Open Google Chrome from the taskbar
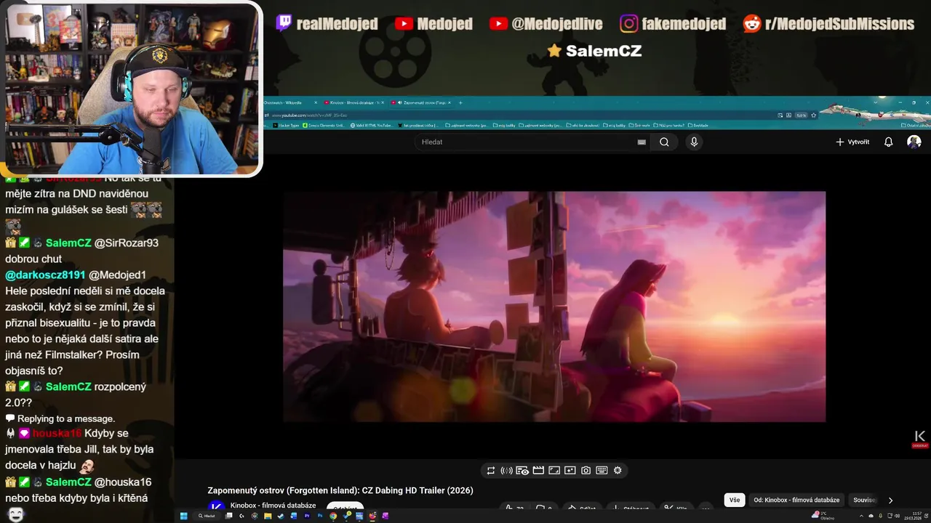 tap(333, 516)
